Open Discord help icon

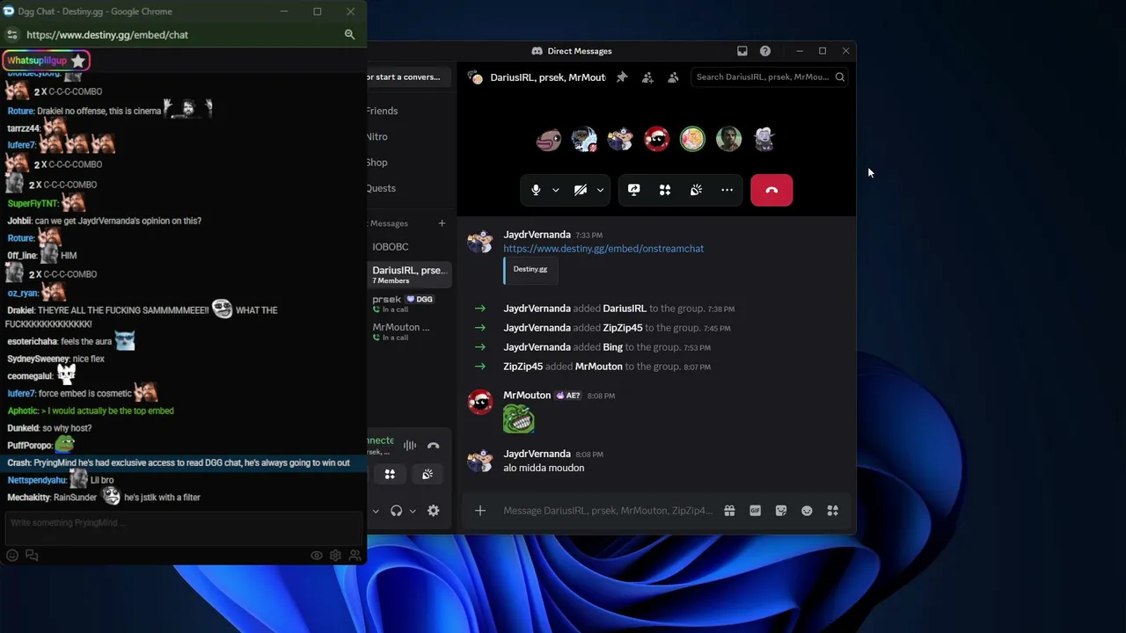tap(765, 51)
